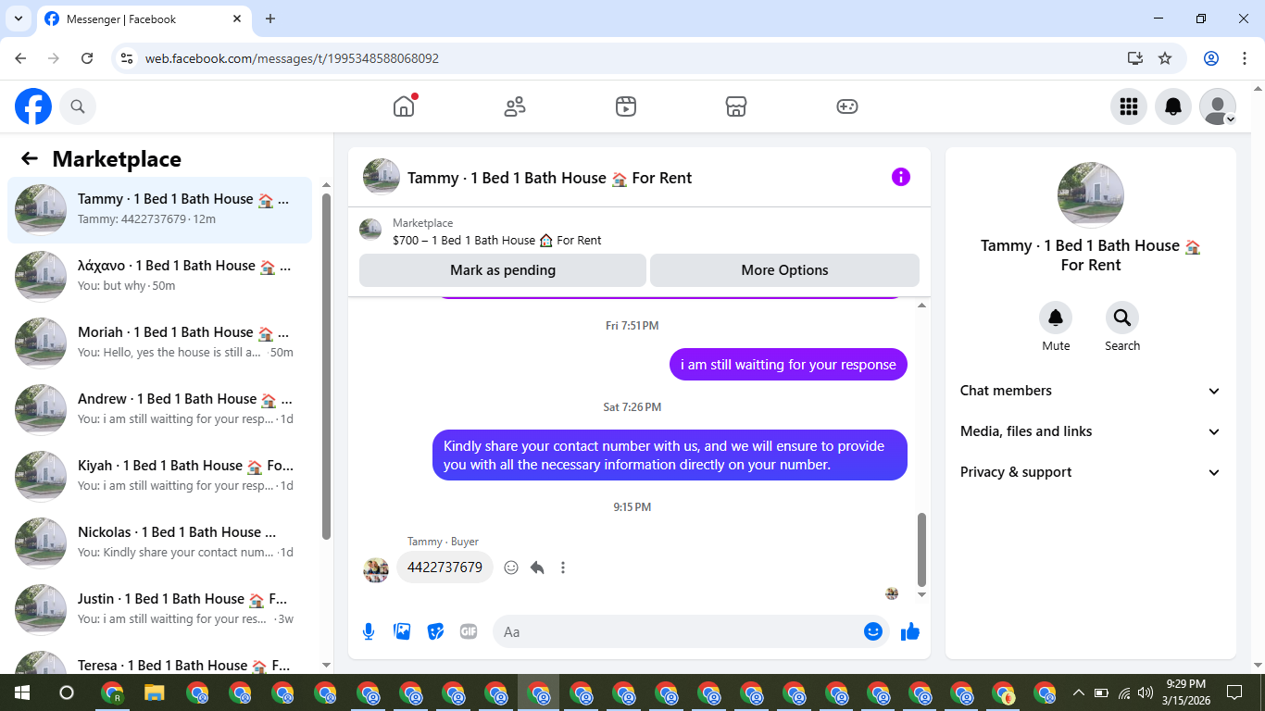Expand Privacy & support section
The height and width of the screenshot is (711, 1265).
point(1091,472)
